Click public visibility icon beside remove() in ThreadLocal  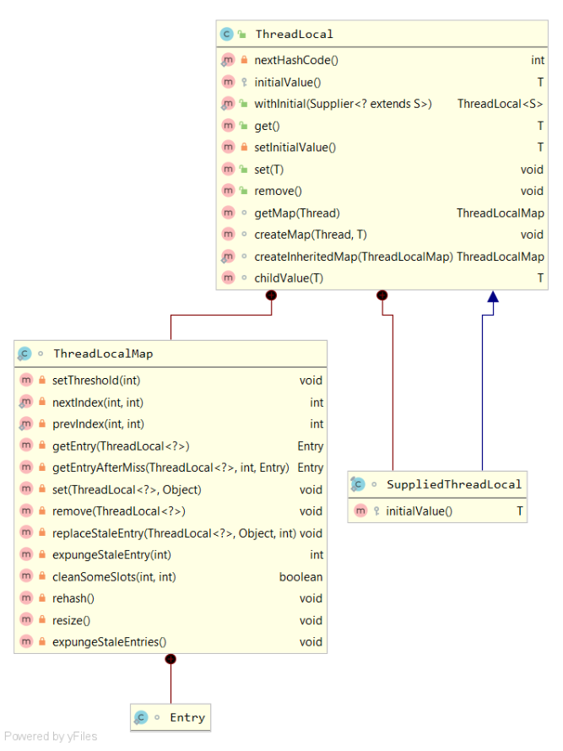click(x=244, y=191)
